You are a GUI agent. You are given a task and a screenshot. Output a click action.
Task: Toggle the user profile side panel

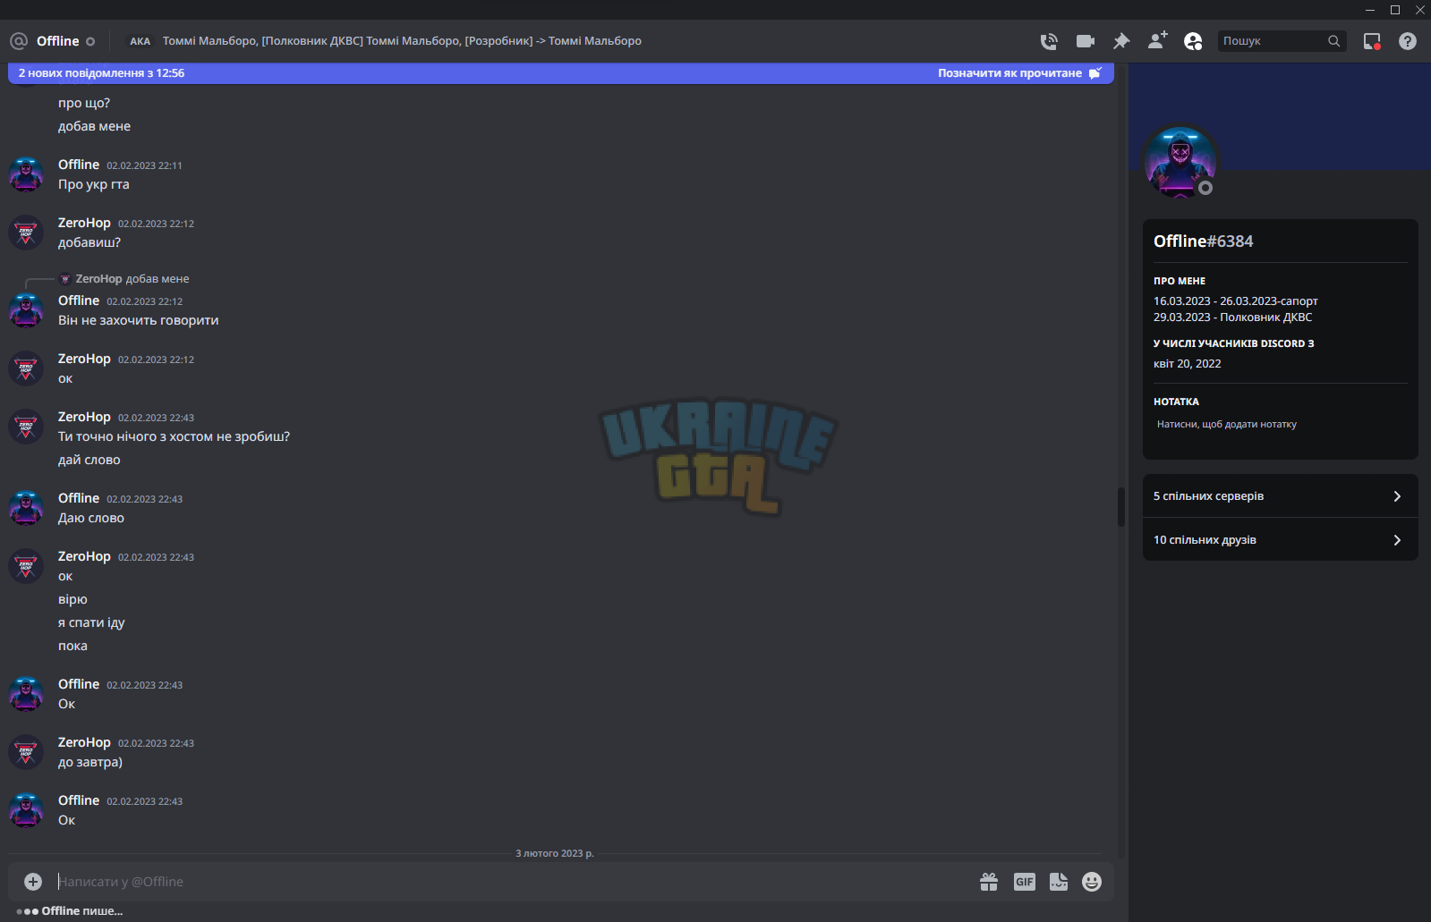1193,41
